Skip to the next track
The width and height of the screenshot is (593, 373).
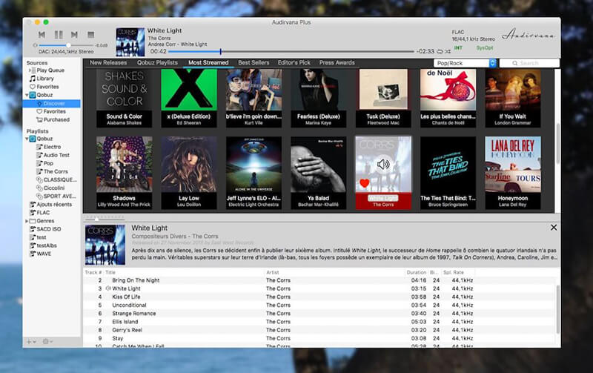[x=75, y=35]
